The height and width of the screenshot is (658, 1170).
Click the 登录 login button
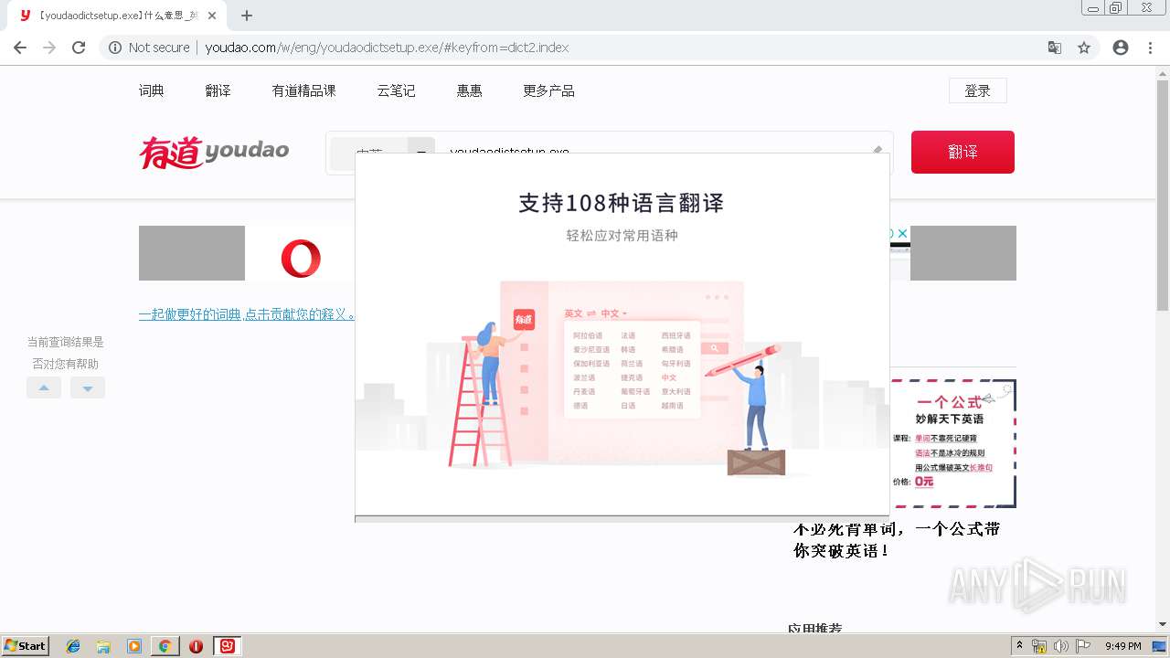(x=978, y=90)
